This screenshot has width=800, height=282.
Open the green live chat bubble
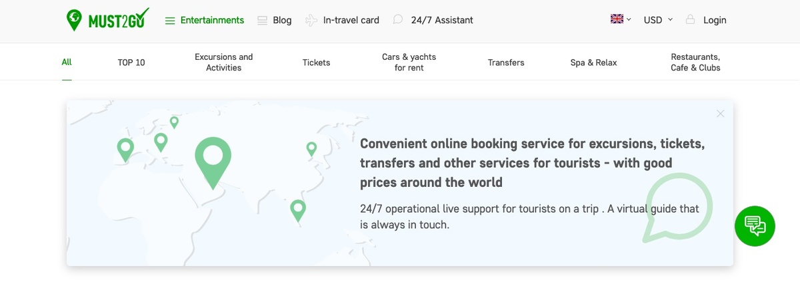pyautogui.click(x=755, y=226)
